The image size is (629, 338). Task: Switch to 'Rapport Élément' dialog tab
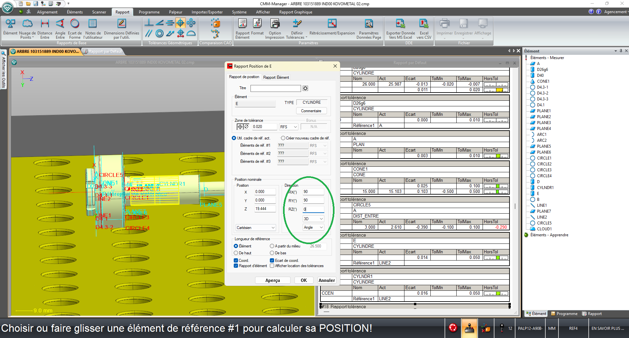tap(276, 77)
